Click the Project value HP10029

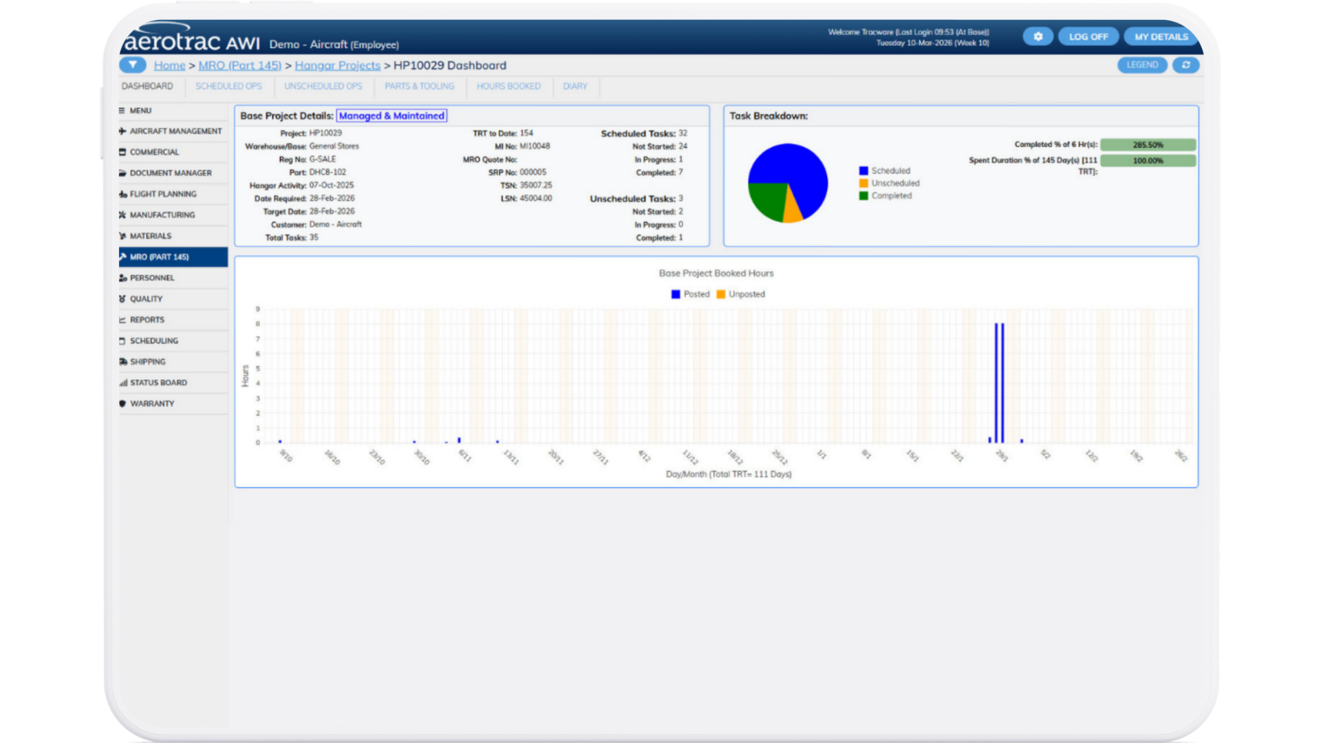(325, 133)
